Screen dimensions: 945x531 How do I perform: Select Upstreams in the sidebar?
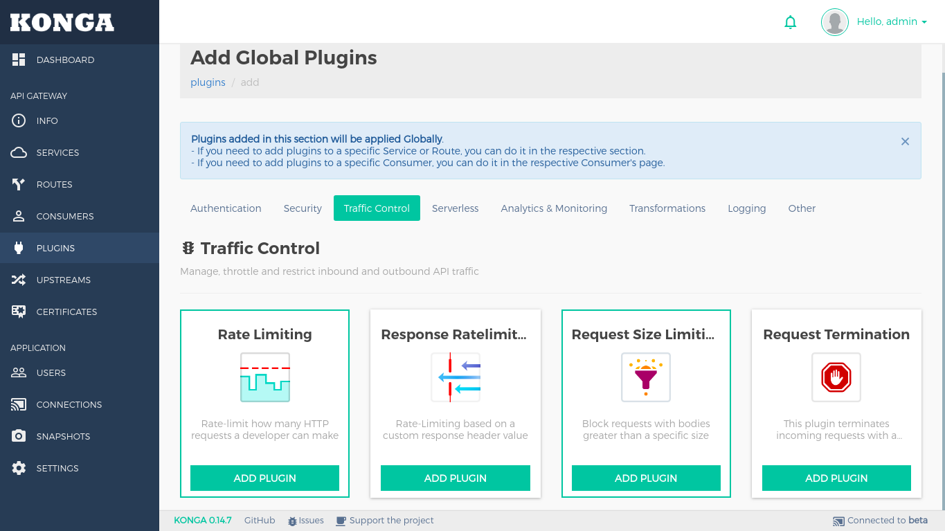point(63,280)
